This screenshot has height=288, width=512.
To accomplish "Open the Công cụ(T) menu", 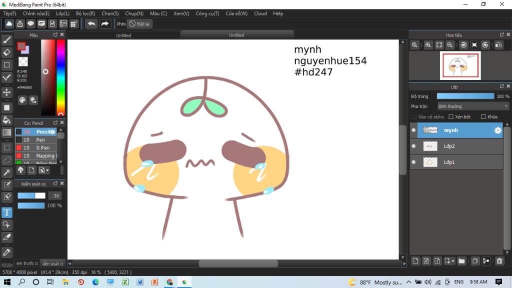I will pyautogui.click(x=207, y=13).
